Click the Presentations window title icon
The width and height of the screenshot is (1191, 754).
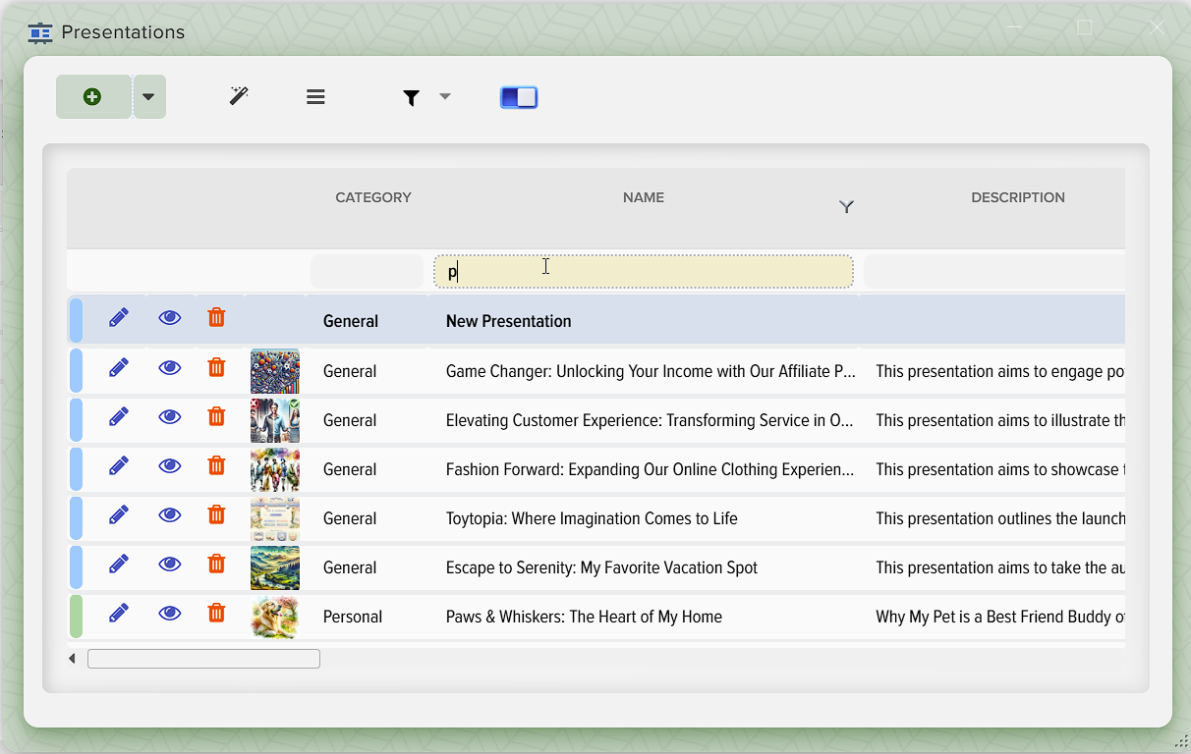40,32
